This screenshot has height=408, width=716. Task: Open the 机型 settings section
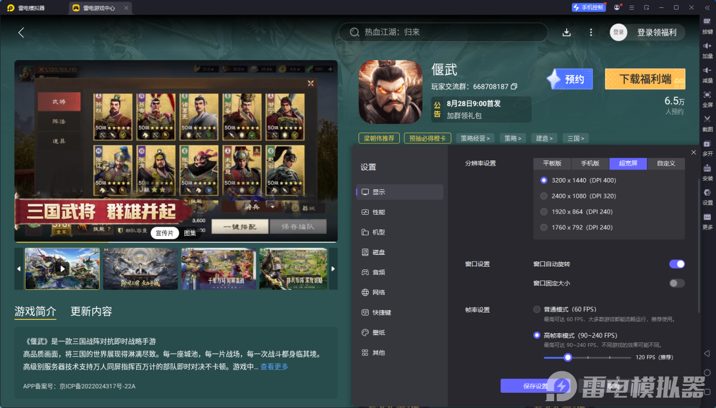pos(400,232)
